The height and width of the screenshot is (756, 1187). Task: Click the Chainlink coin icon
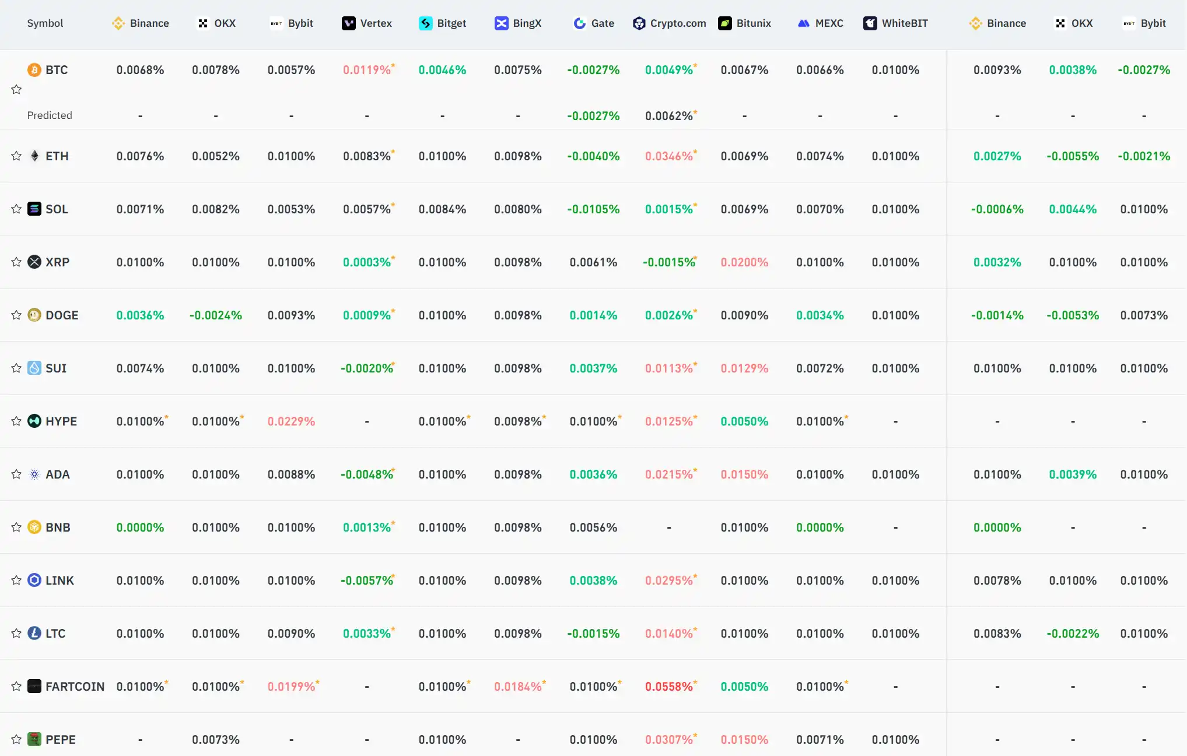coord(34,580)
